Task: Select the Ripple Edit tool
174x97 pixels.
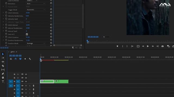Action: point(3,62)
